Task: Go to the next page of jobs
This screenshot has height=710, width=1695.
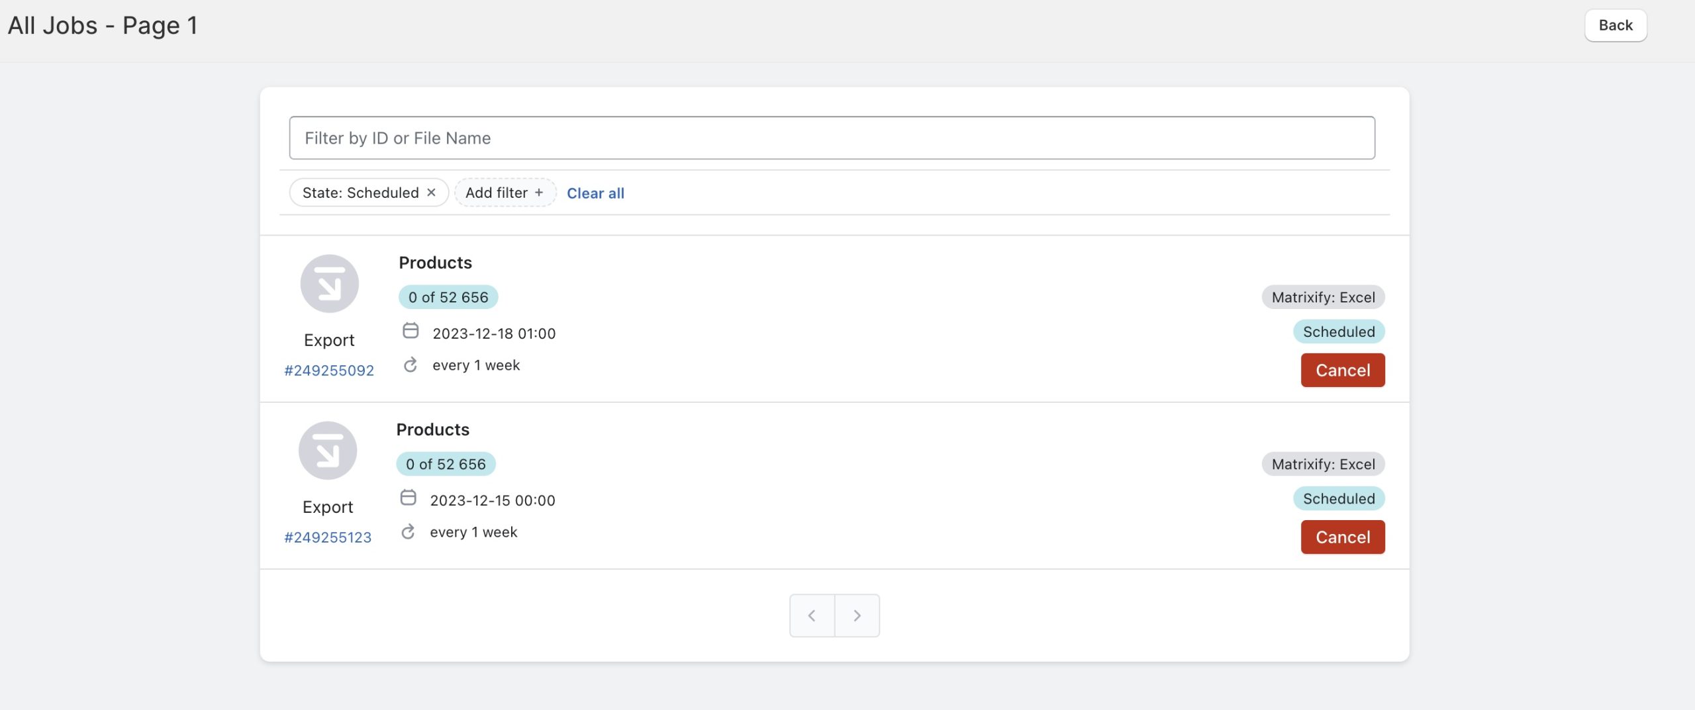Action: click(x=857, y=615)
